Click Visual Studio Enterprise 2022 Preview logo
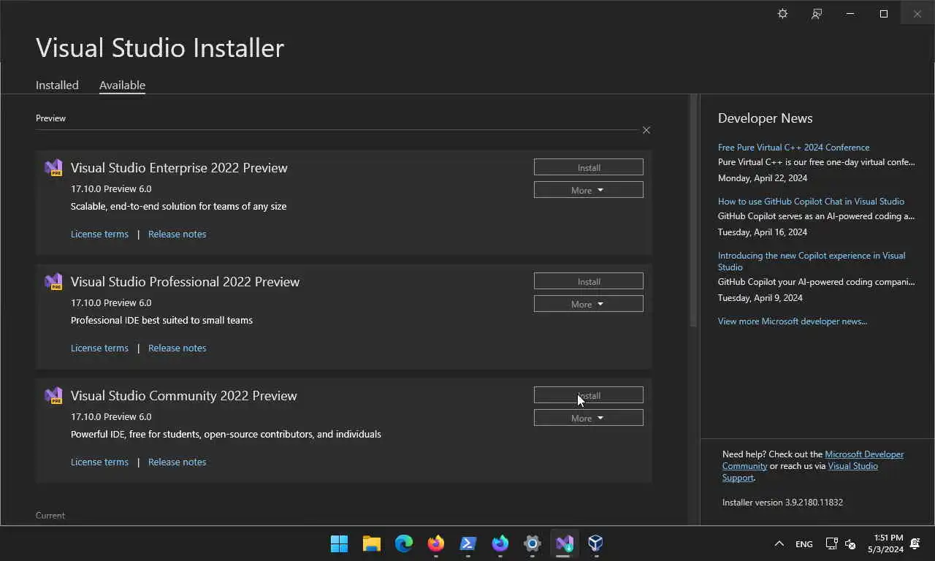 tap(53, 167)
